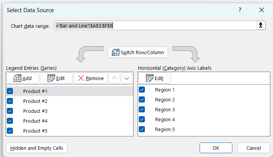This screenshot has height=157, width=273.
Task: Click the collapse dialog range selector icon
Action: [x=260, y=25]
